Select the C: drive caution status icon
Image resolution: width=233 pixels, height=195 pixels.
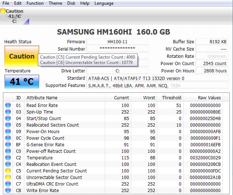[x=3, y=11]
